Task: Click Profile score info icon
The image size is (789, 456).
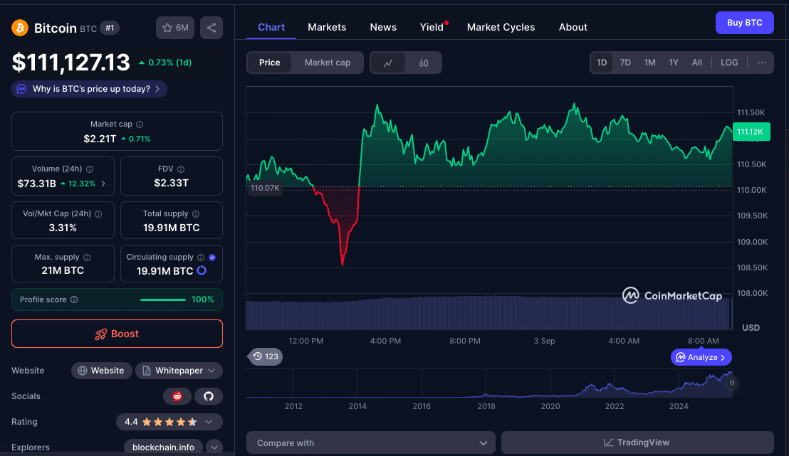Action: click(x=74, y=299)
